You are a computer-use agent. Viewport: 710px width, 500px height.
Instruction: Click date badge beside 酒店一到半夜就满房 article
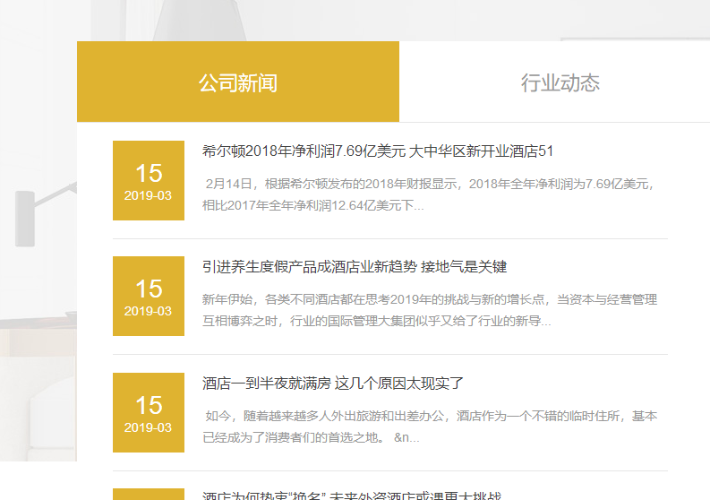pos(149,412)
